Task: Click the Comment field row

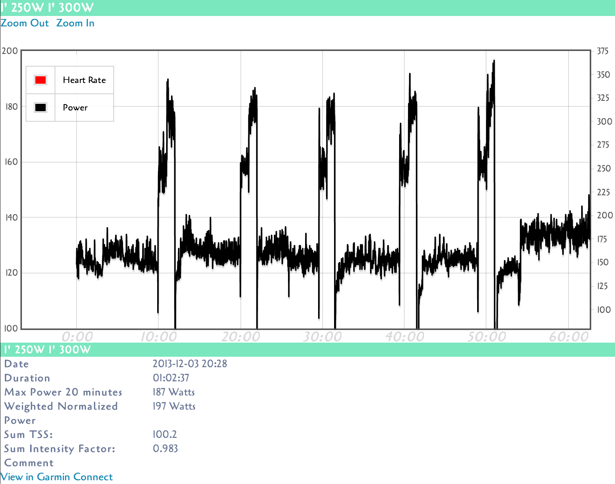Action: tap(29, 463)
